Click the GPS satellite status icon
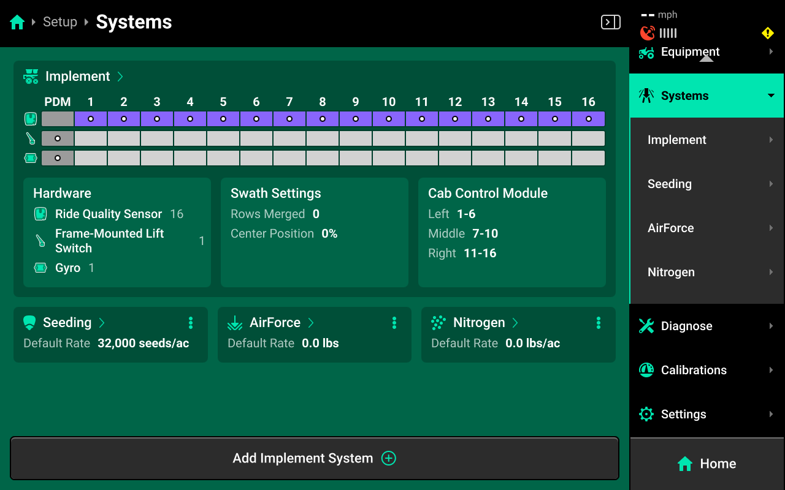 point(648,33)
